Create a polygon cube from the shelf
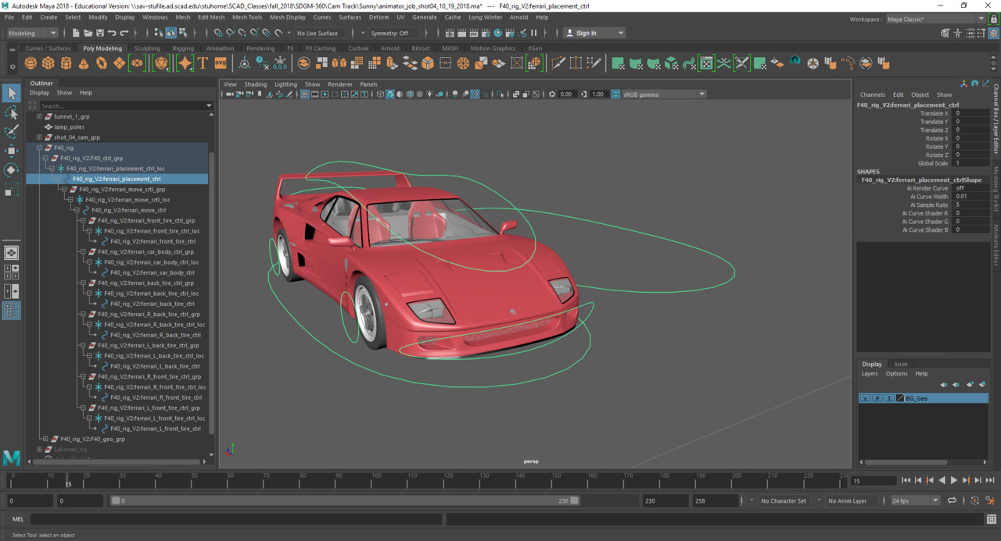Viewport: 1001px width, 541px height. click(48, 63)
